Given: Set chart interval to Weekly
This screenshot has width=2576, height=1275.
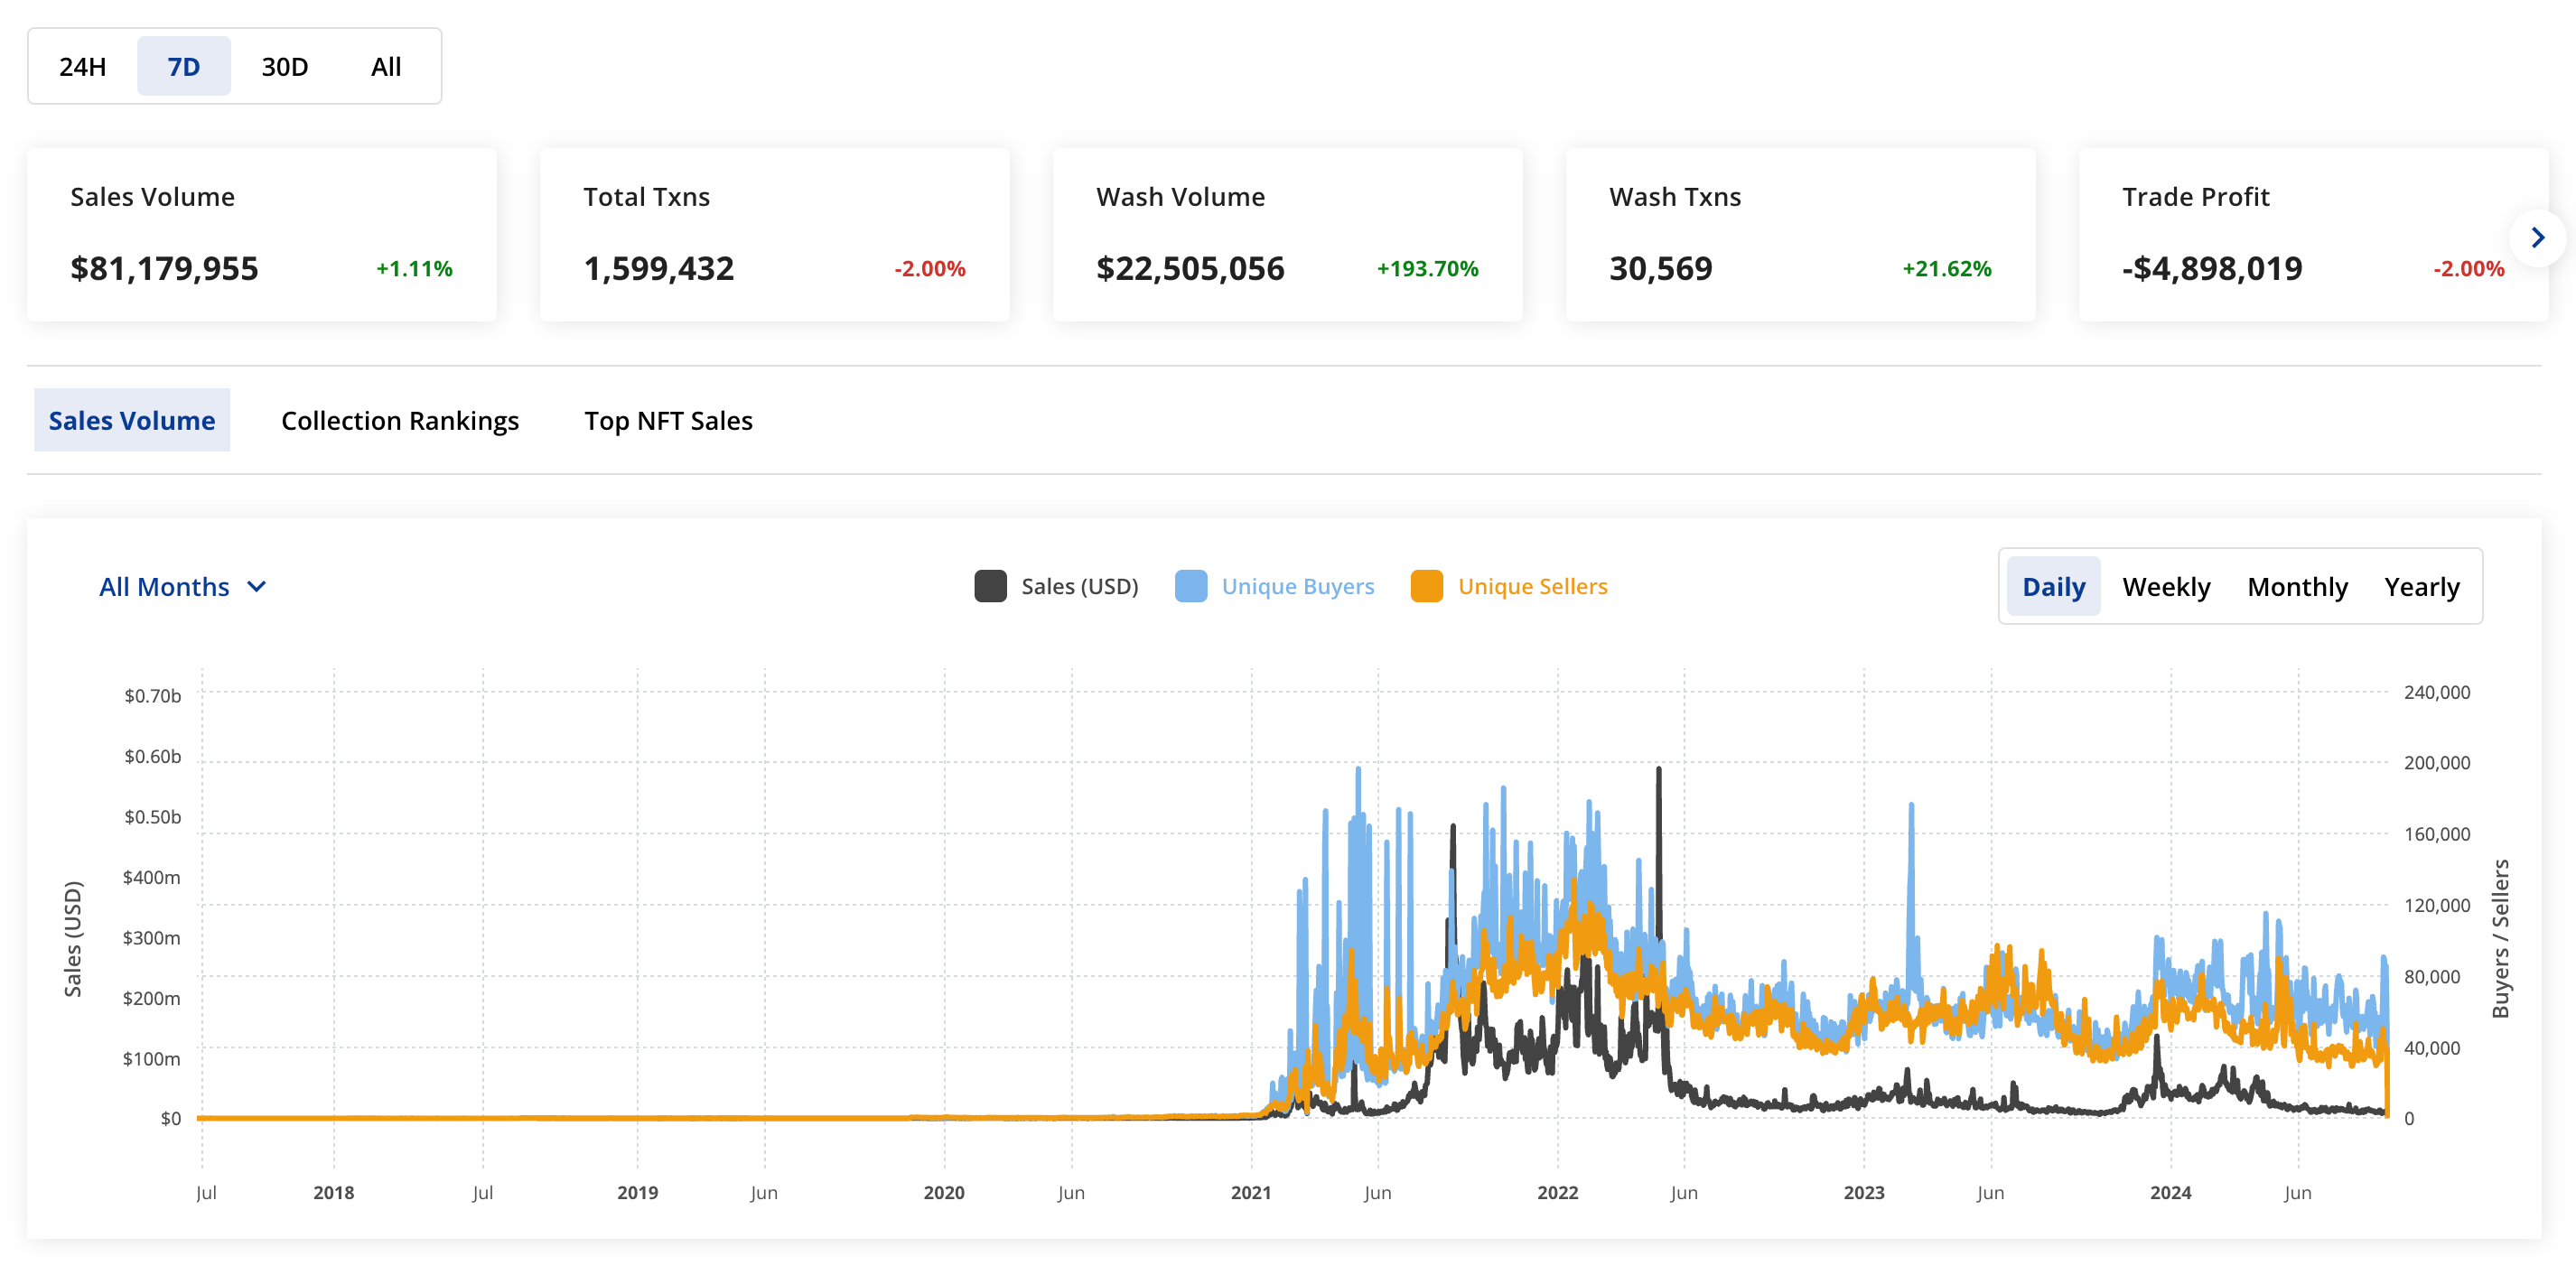Looking at the screenshot, I should 2165,587.
